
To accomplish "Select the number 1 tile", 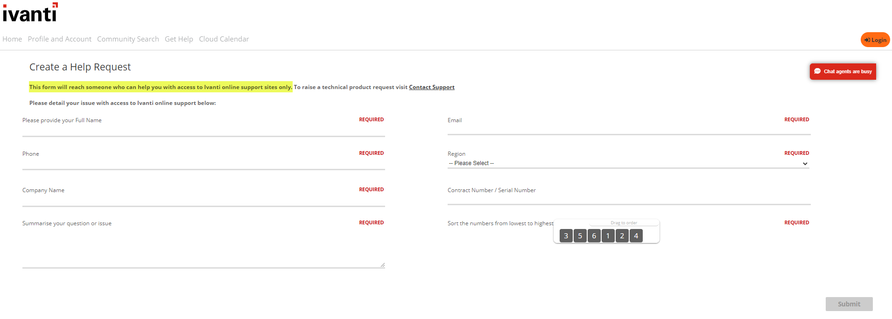I will point(608,236).
